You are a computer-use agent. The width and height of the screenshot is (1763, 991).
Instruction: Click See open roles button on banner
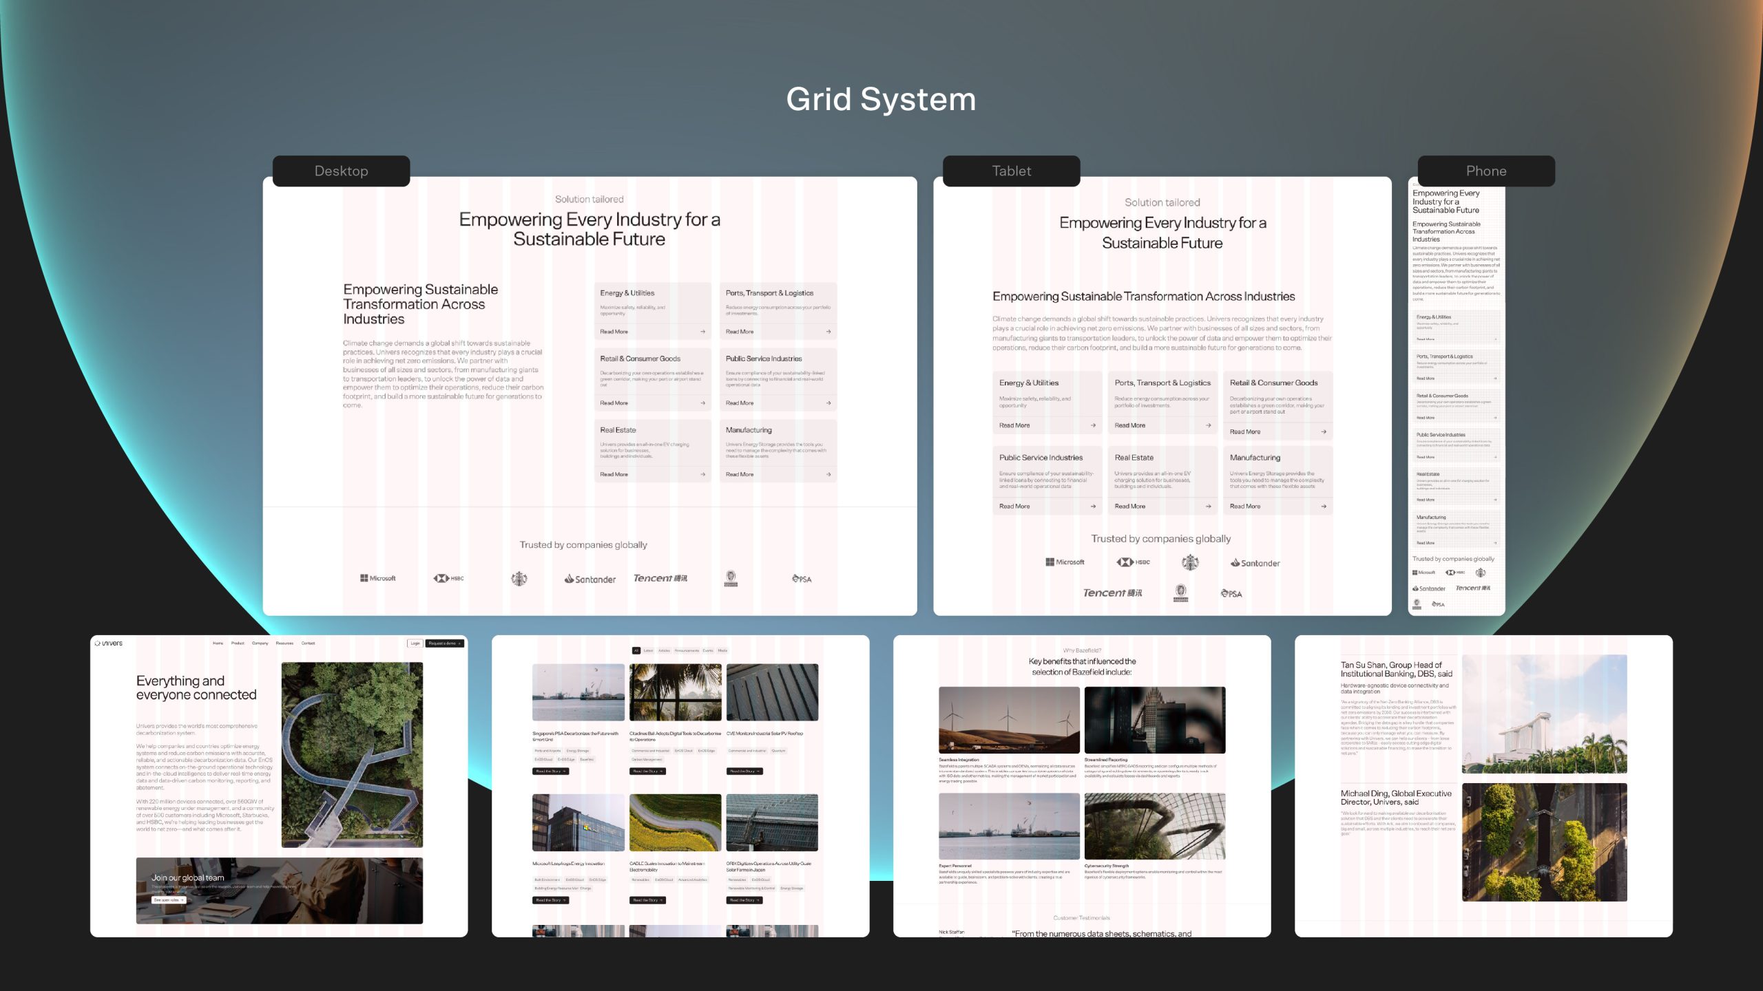coord(168,900)
